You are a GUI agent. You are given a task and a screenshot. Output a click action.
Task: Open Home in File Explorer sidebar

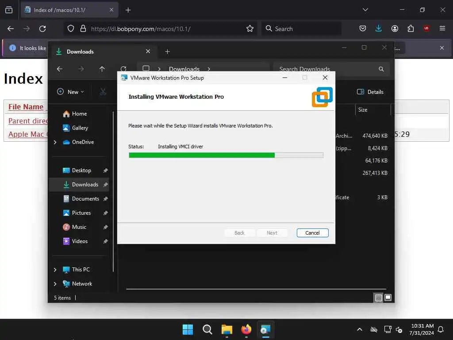(75, 114)
